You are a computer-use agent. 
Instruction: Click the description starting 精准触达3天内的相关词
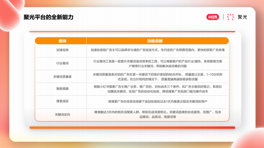click(x=158, y=114)
